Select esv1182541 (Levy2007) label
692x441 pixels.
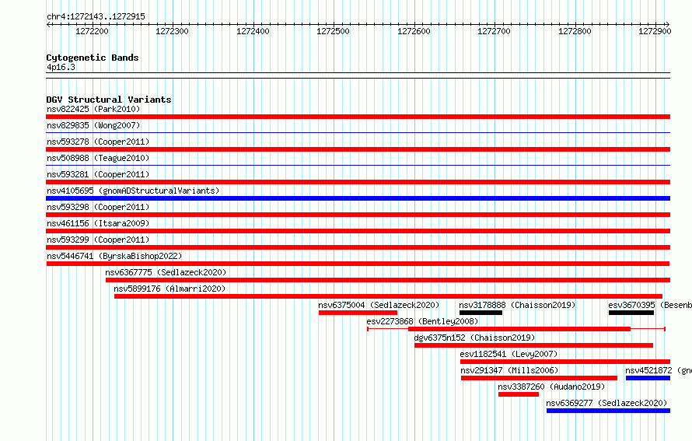[509, 354]
